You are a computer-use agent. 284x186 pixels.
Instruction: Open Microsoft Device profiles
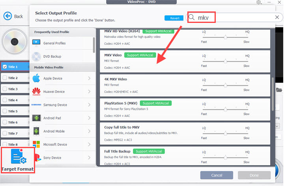click(x=62, y=145)
